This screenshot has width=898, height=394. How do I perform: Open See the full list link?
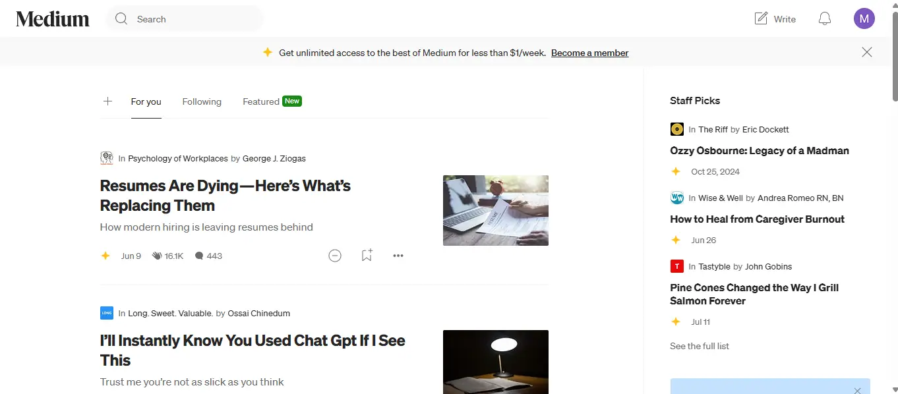pos(700,346)
